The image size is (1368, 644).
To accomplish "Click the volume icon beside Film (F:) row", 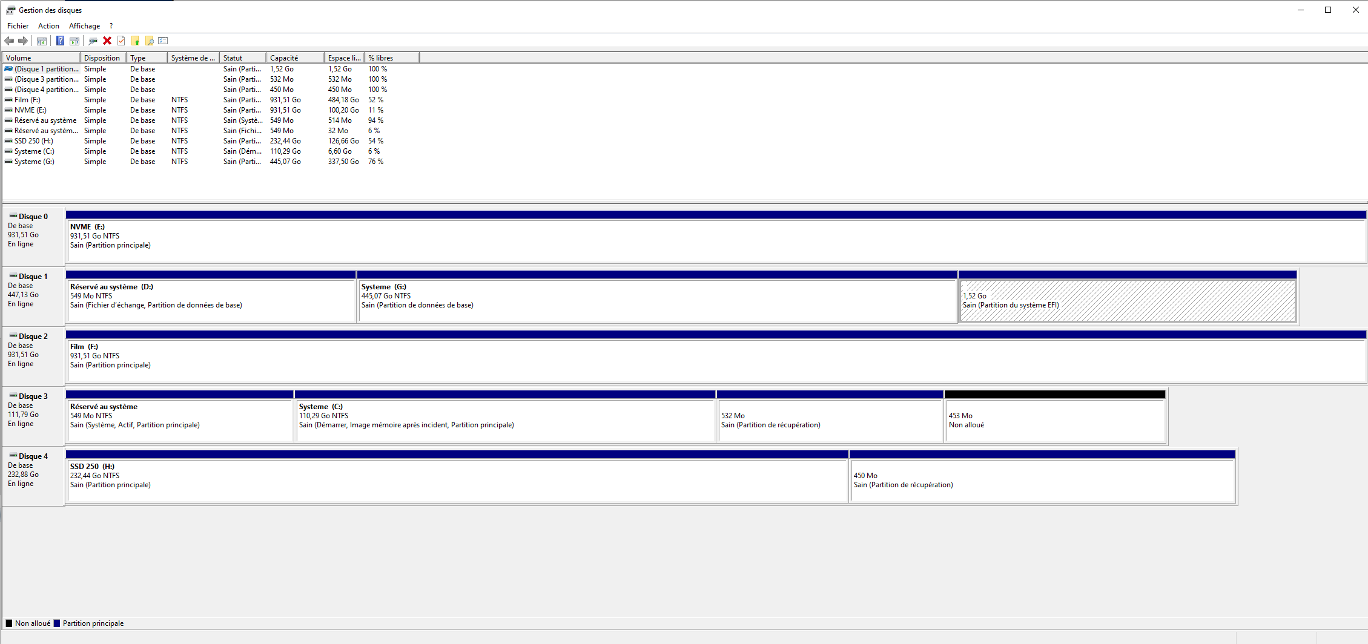I will [x=8, y=100].
